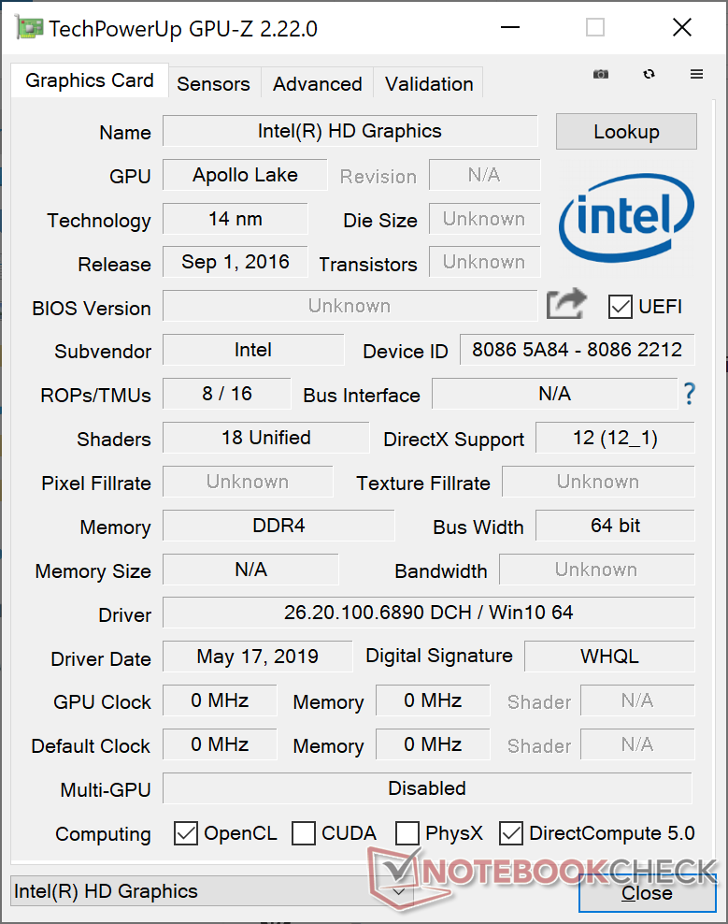728x924 pixels.
Task: Toggle the OpenCL checkbox
Action: (186, 833)
